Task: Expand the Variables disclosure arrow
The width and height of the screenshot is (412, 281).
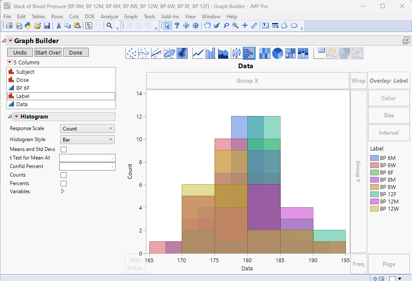Action: [x=62, y=191]
